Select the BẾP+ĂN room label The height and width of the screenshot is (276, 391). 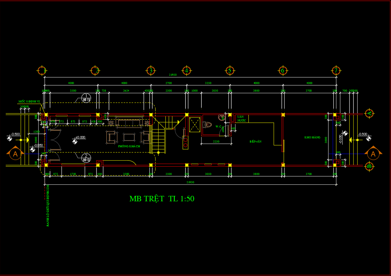[x=255, y=141]
